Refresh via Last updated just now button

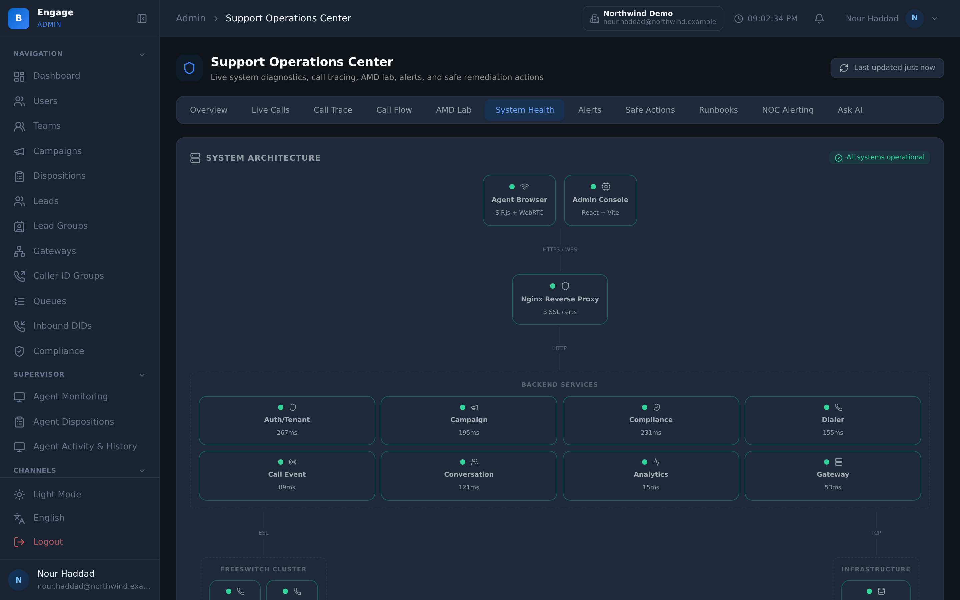coord(887,68)
